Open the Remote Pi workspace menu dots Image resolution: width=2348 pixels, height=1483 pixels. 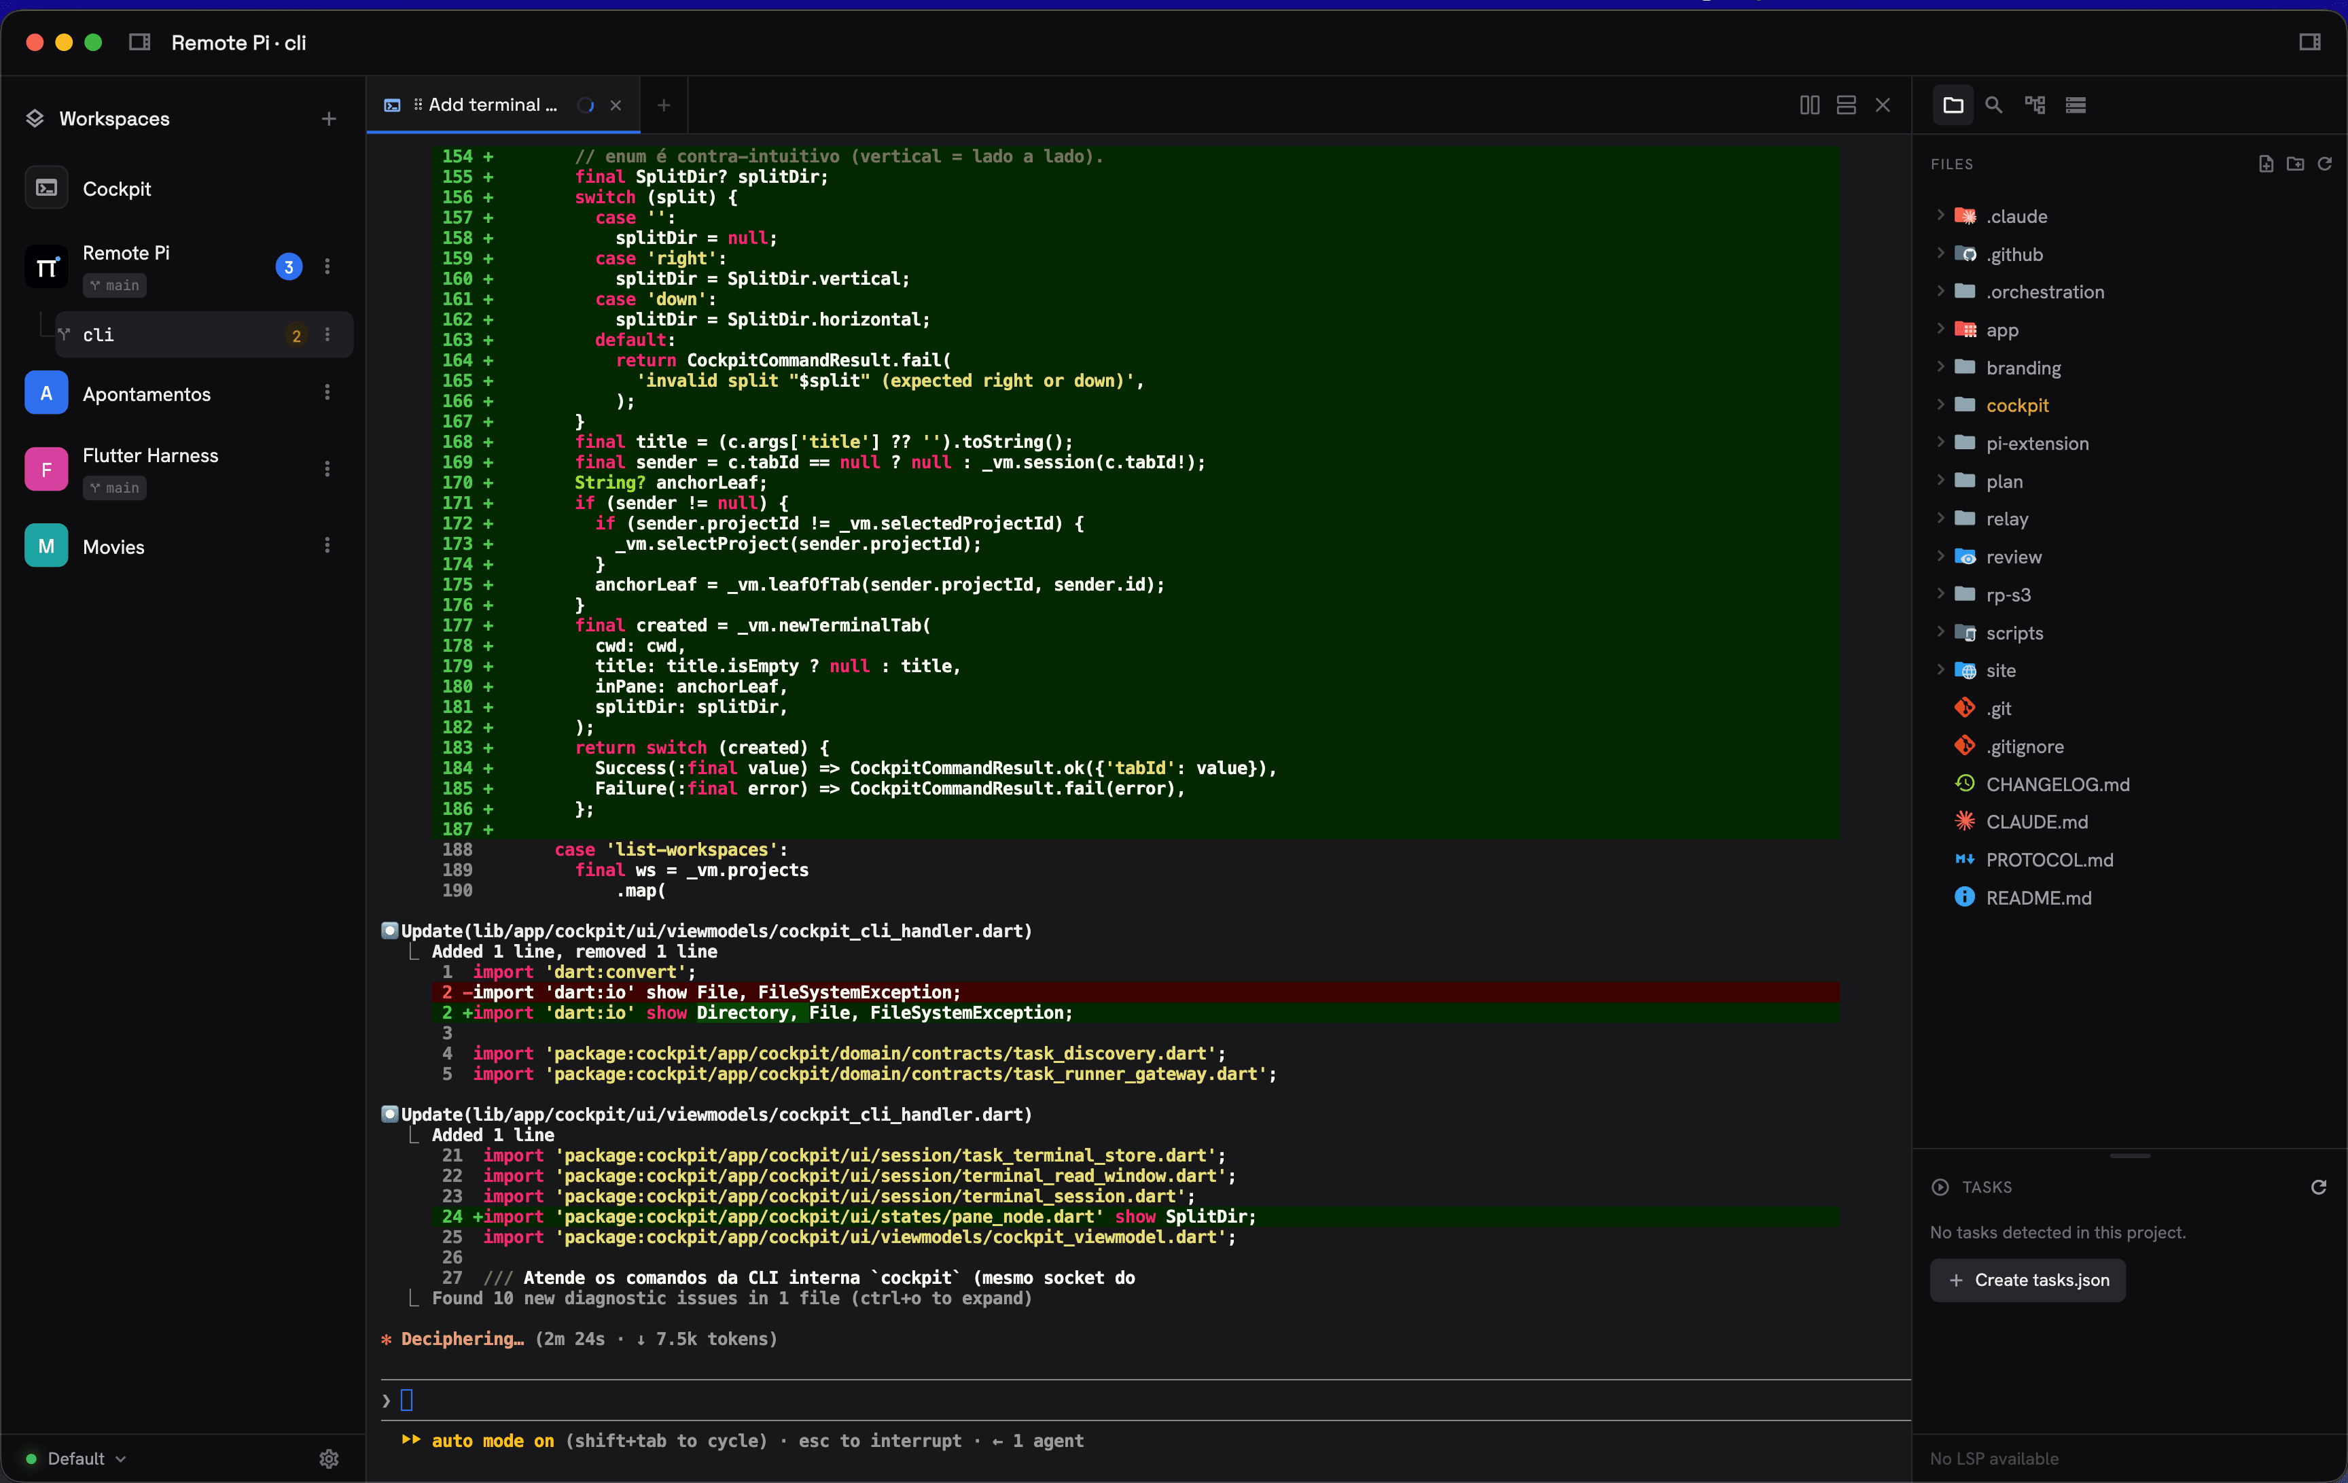tap(327, 266)
